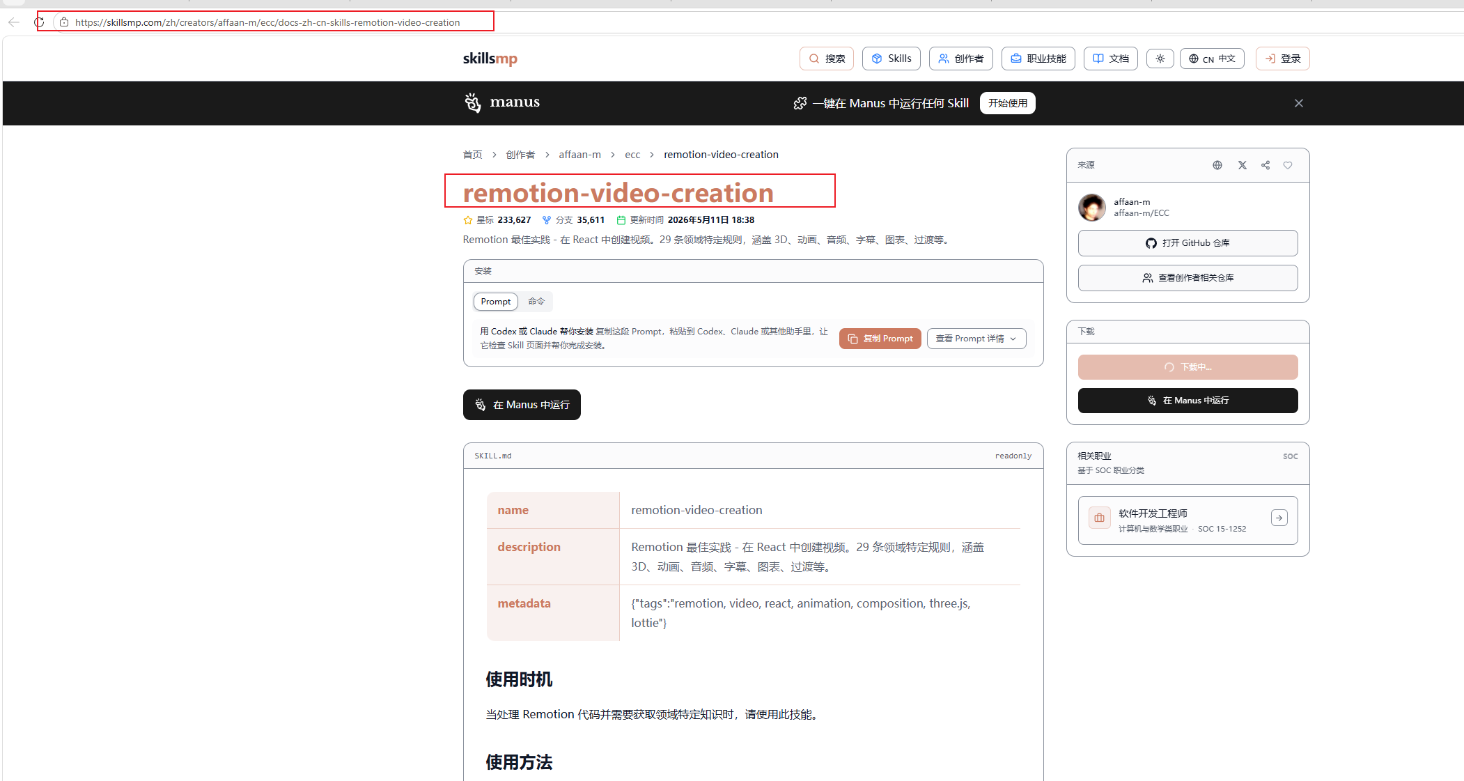This screenshot has height=781, width=1464.
Task: Go to 首页 in the breadcrumb
Action: pyautogui.click(x=473, y=155)
